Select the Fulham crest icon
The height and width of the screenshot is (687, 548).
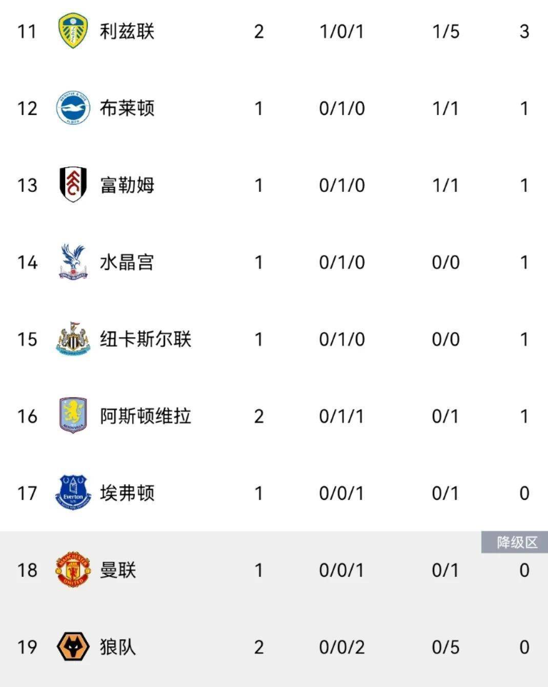click(x=73, y=185)
